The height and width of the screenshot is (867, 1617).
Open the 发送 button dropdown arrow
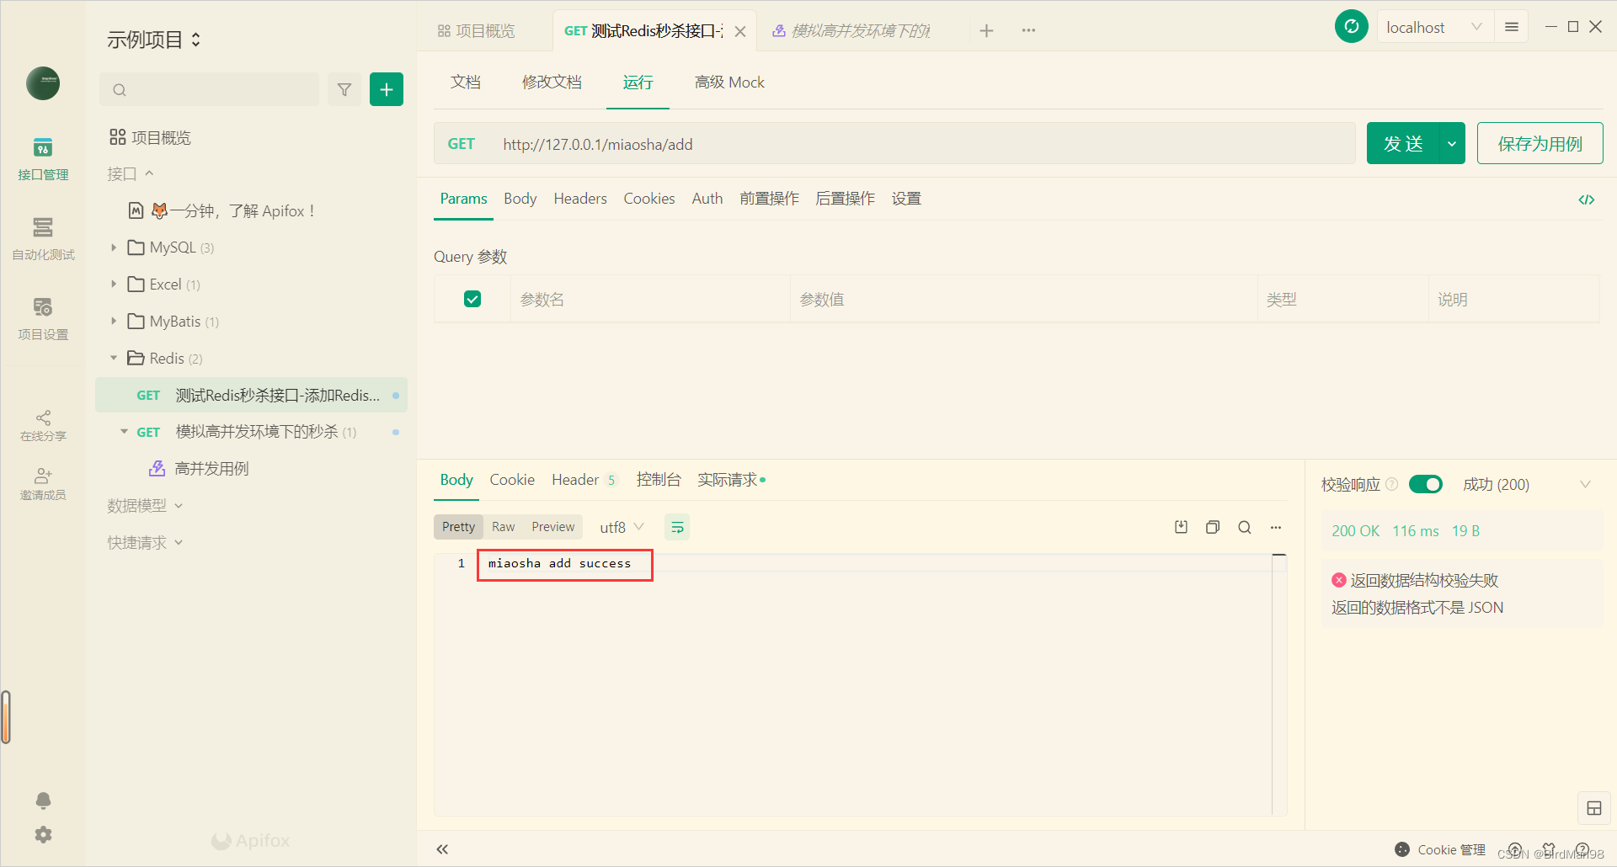[x=1452, y=143]
